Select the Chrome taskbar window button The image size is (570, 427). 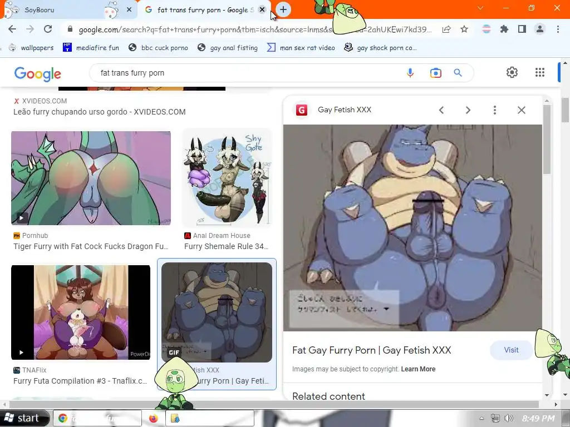pyautogui.click(x=97, y=418)
